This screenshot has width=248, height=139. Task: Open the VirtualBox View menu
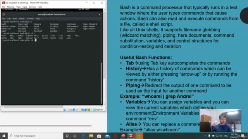coord(18,7)
